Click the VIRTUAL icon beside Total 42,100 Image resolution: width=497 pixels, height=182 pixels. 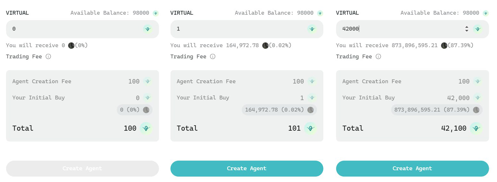[476, 128]
